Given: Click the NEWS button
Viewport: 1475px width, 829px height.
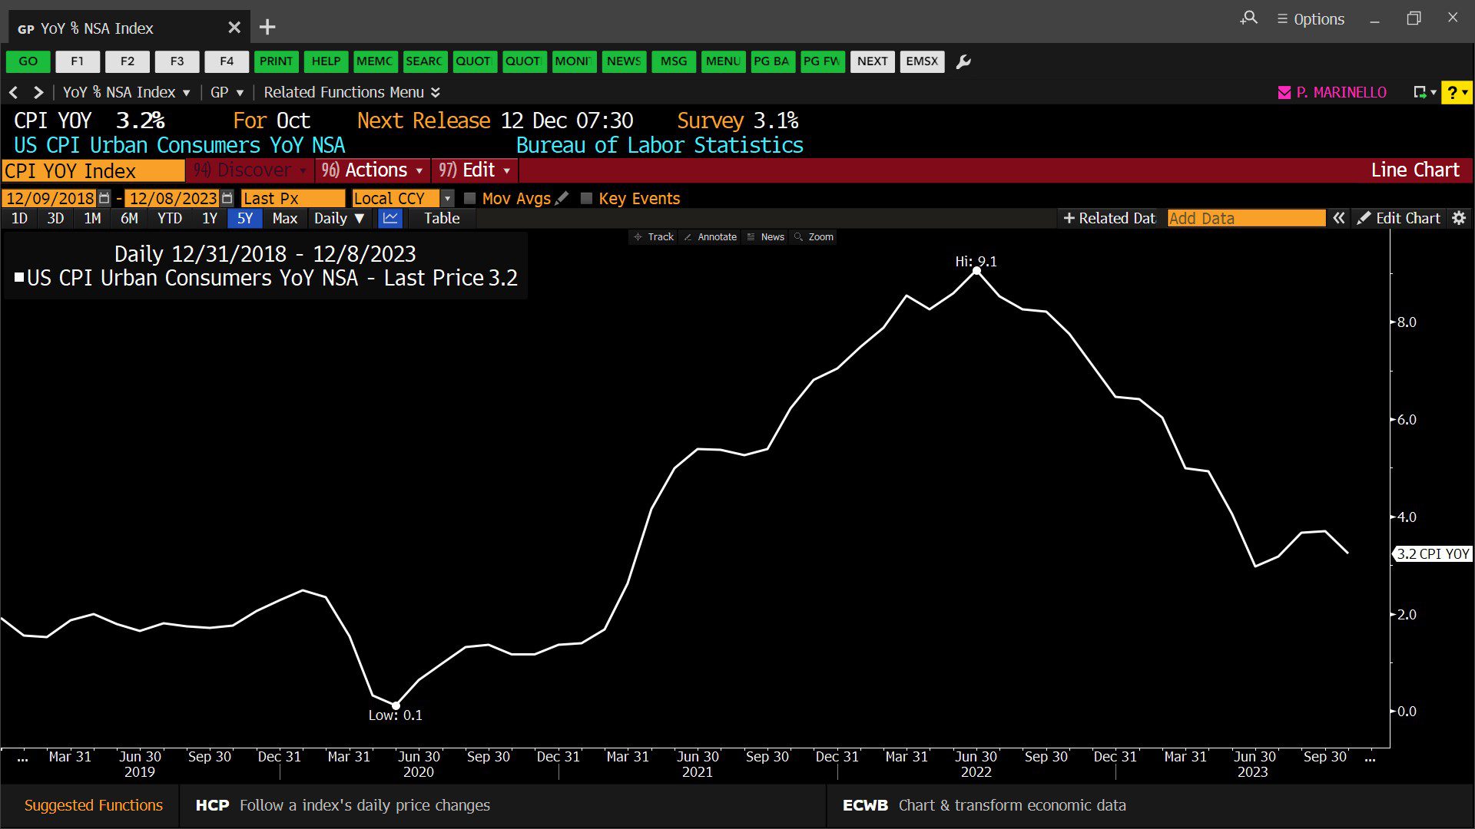Looking at the screenshot, I should coord(624,61).
